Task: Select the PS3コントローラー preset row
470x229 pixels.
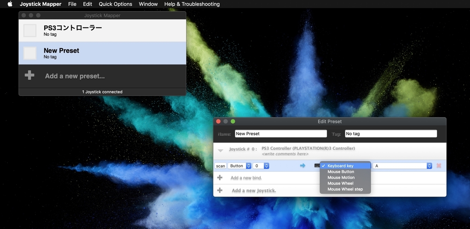Action: coord(102,31)
